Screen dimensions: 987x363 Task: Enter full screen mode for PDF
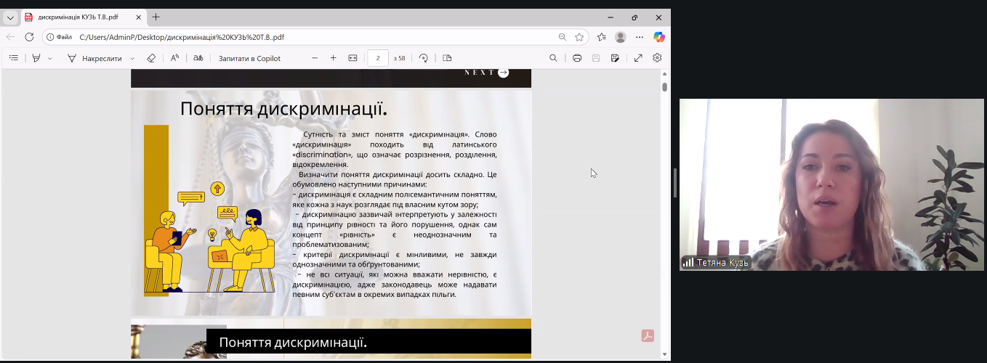point(638,58)
